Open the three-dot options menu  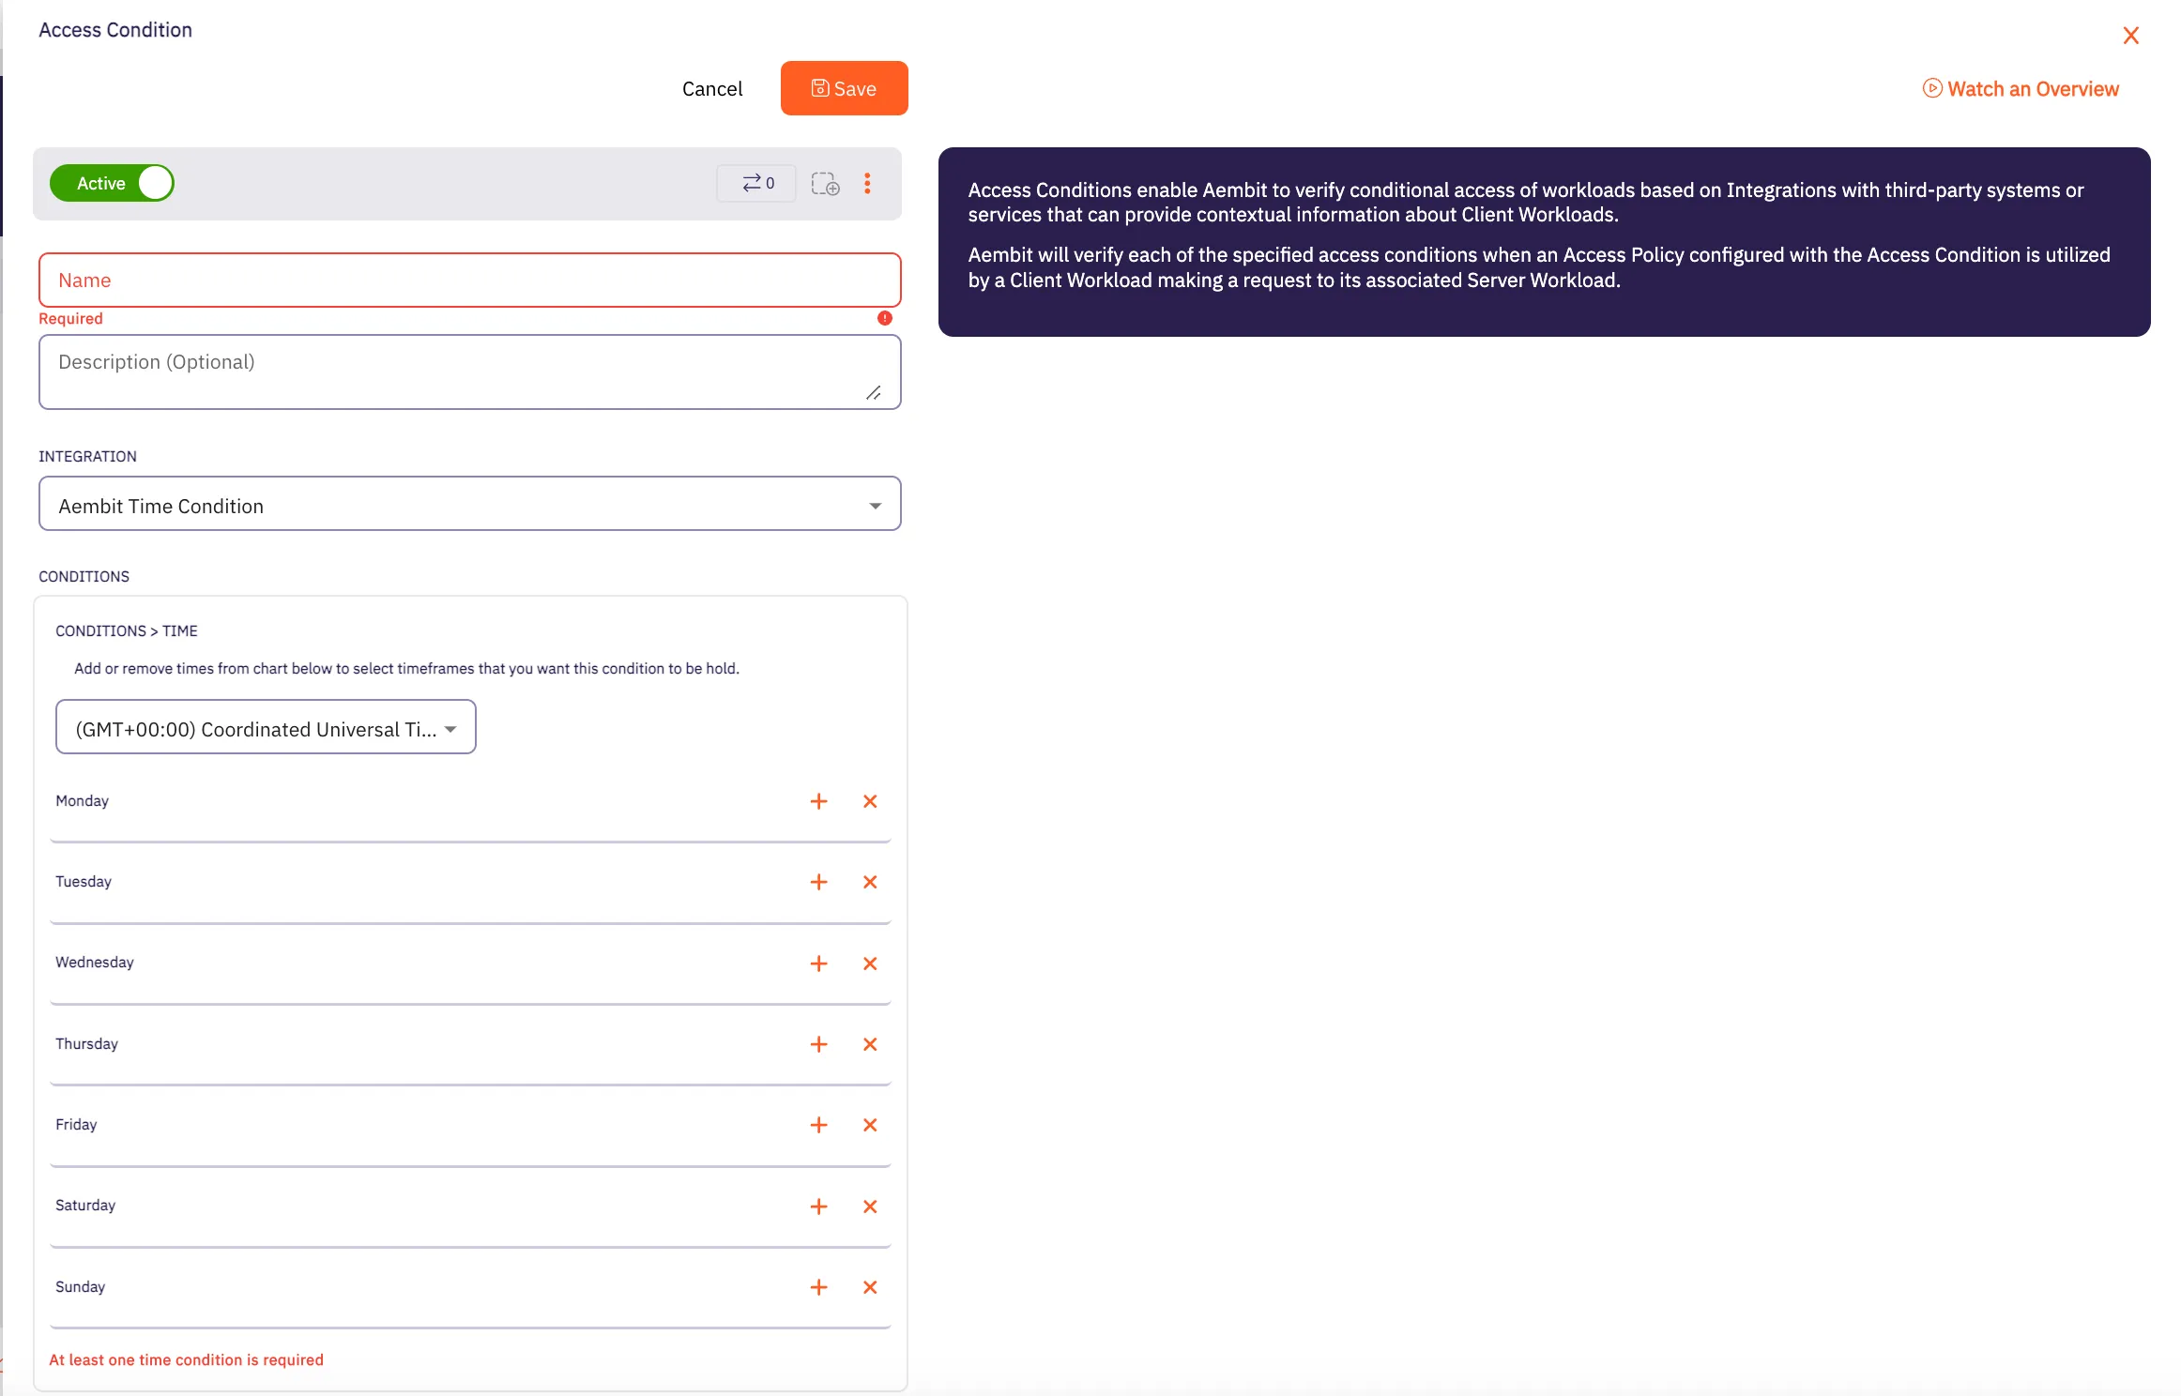pos(868,183)
